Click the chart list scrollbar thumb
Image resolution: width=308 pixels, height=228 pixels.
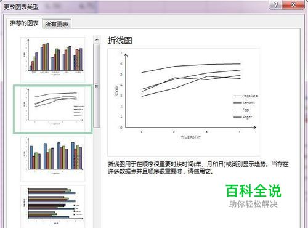coord(97,86)
